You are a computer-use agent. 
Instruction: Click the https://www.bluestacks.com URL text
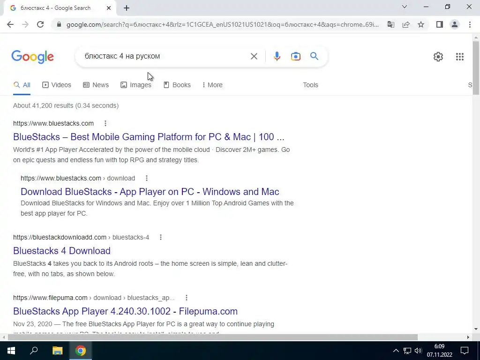pos(53,123)
